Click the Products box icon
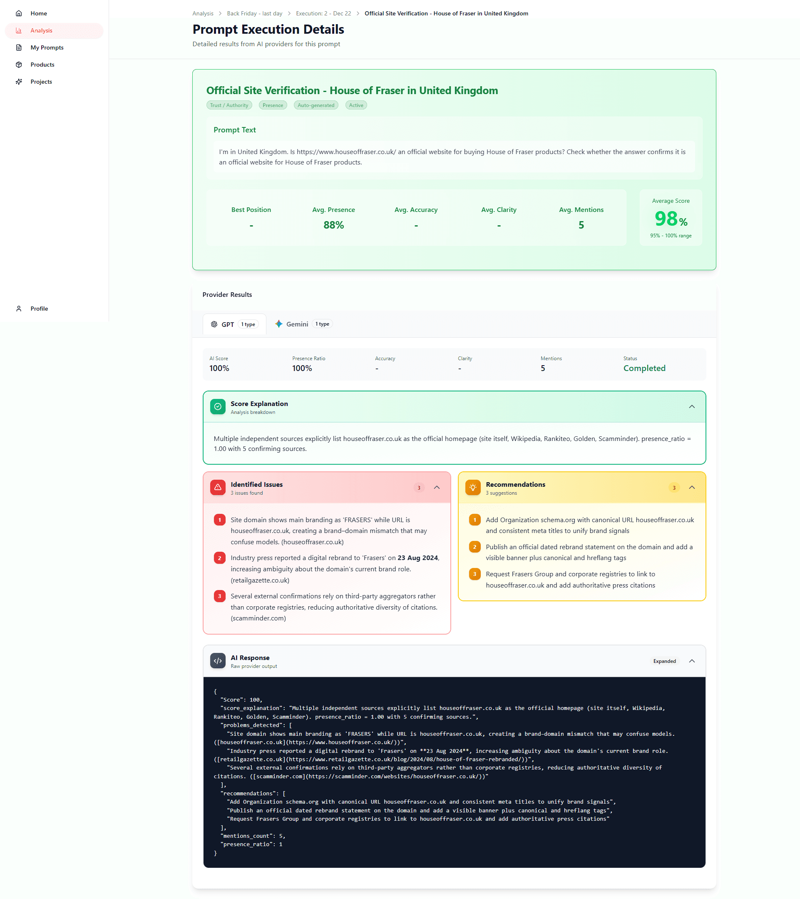 (x=19, y=65)
